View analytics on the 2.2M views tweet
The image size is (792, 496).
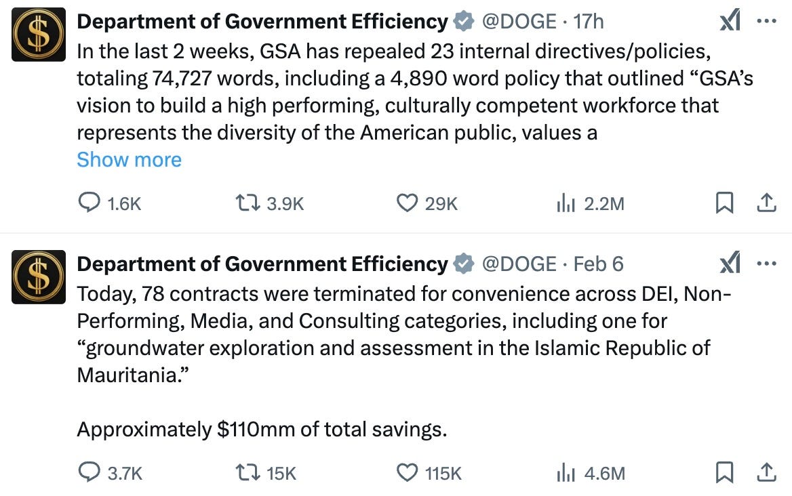click(566, 202)
